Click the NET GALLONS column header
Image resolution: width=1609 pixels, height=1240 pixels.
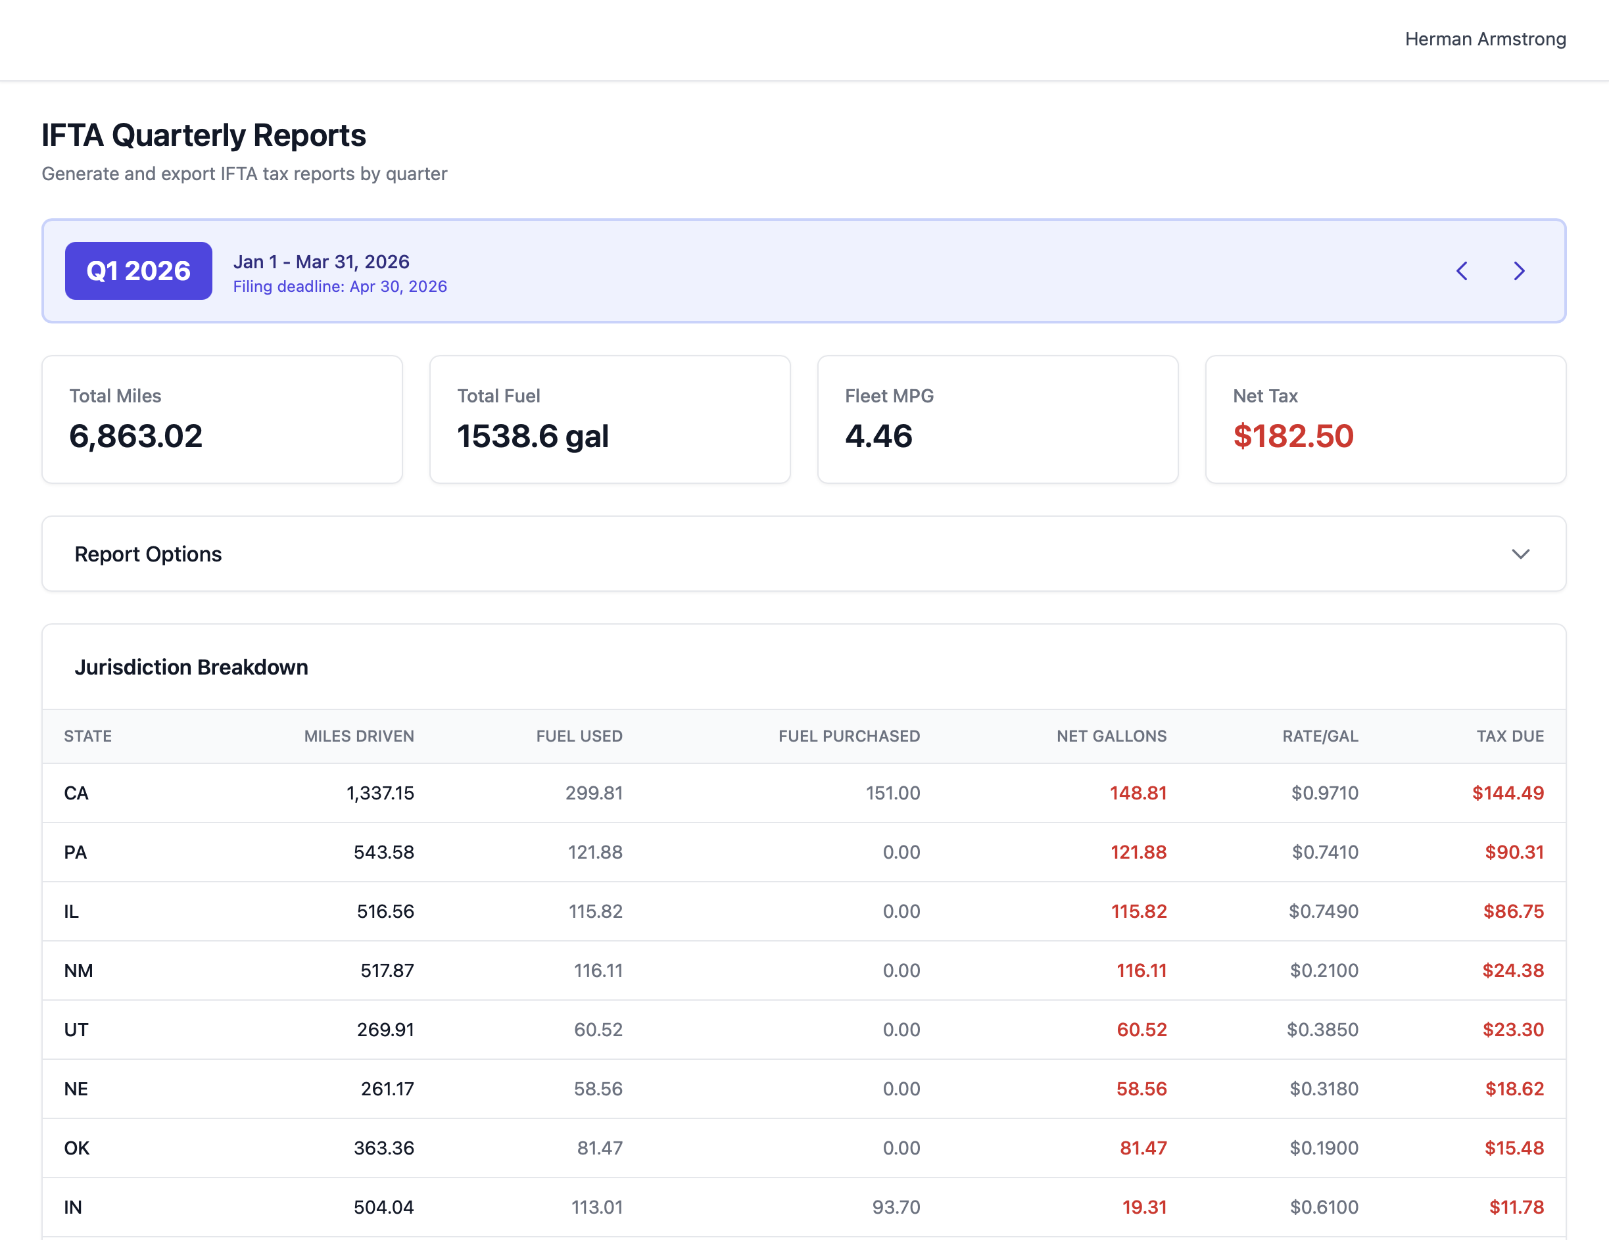[1111, 736]
